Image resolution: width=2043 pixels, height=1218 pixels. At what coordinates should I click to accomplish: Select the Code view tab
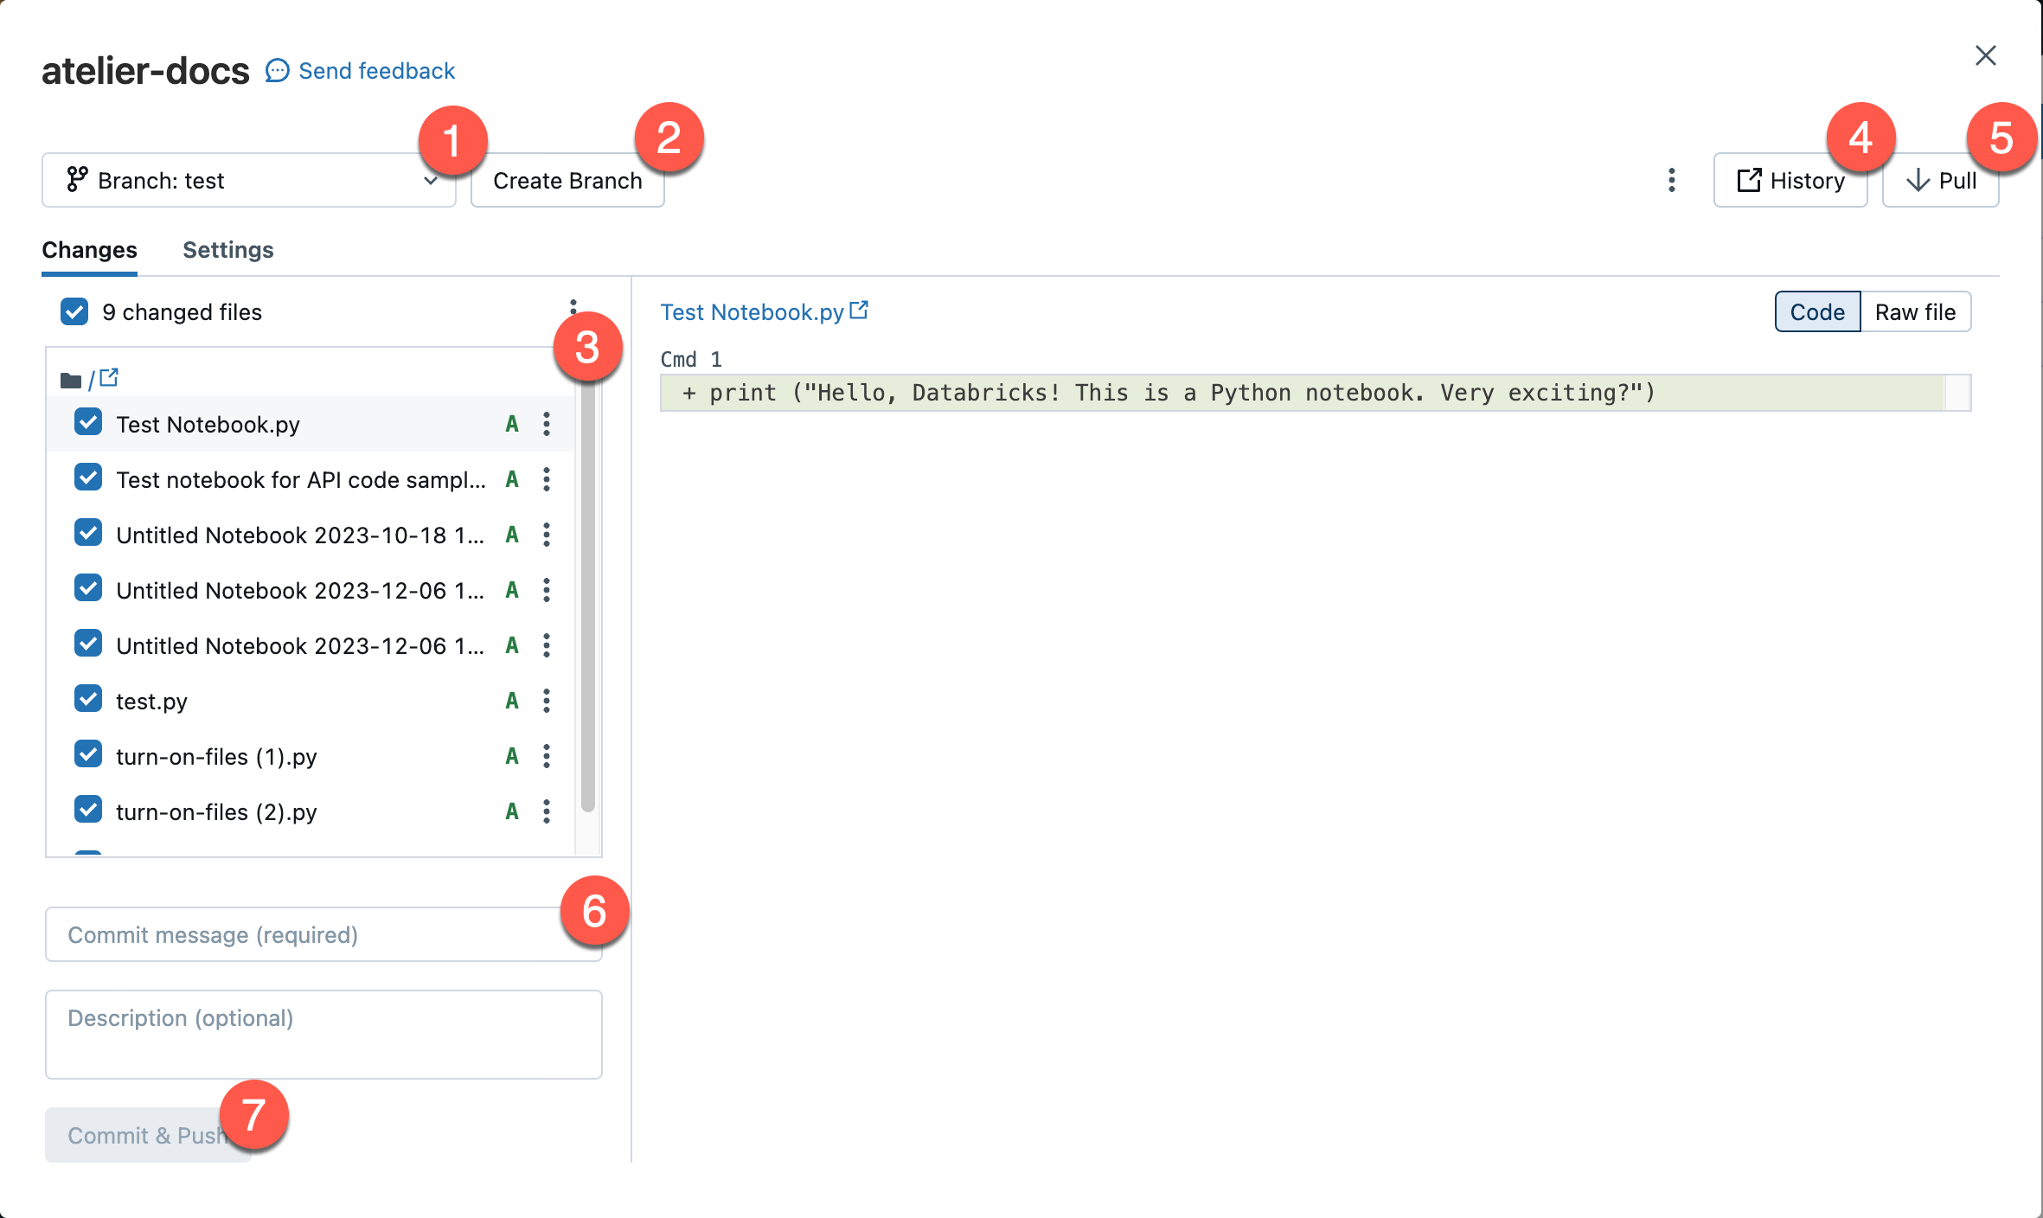tap(1816, 311)
